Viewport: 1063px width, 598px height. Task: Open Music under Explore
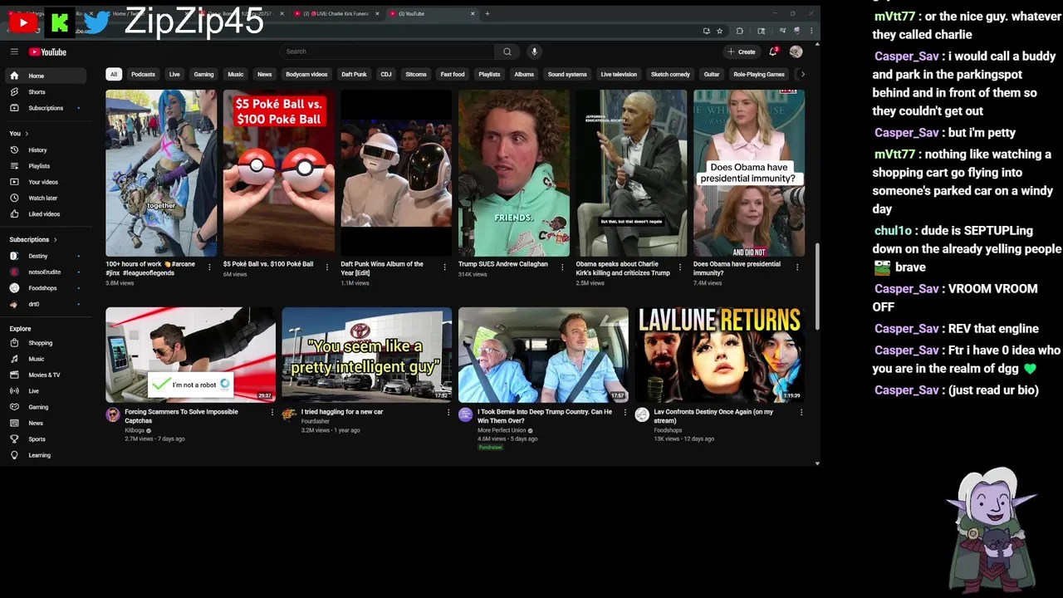point(47,359)
